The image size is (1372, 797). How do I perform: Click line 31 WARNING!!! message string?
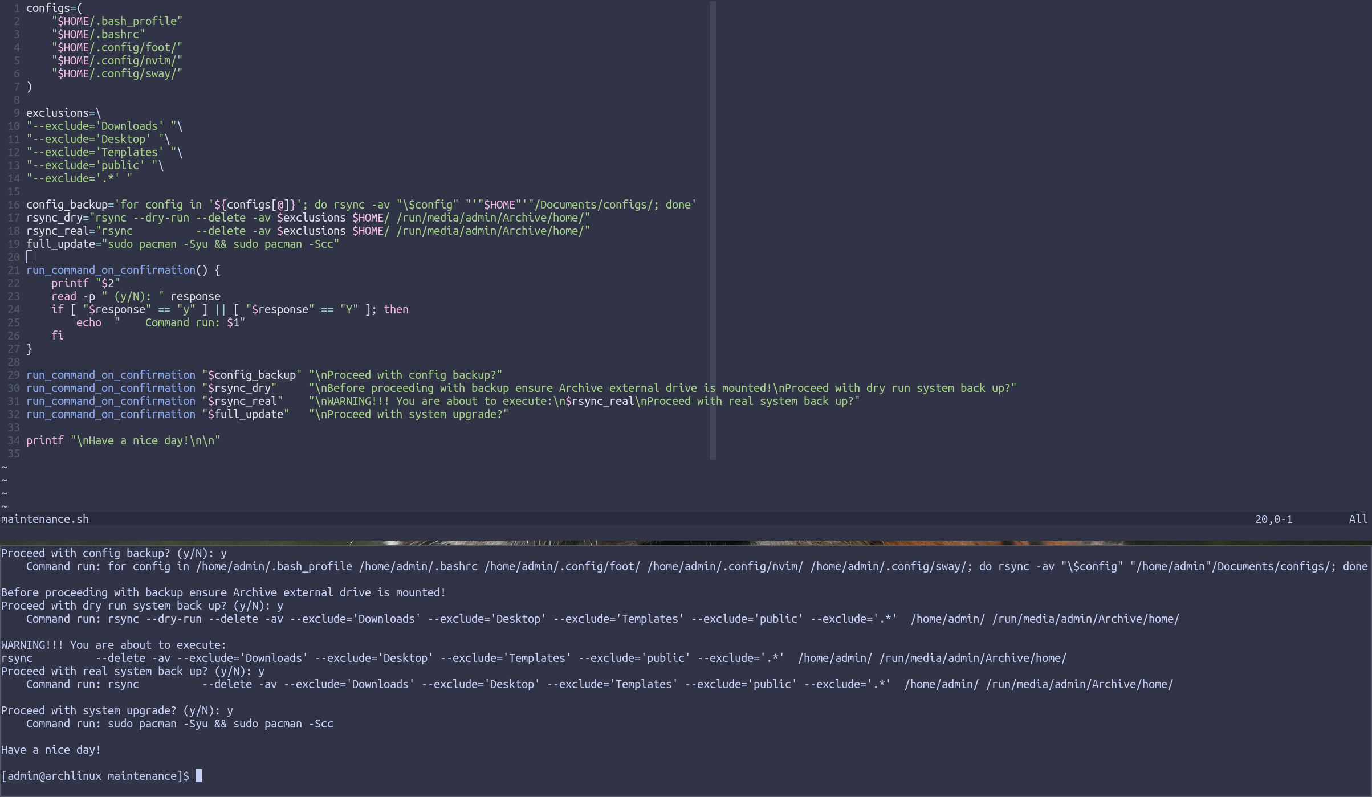click(x=584, y=401)
